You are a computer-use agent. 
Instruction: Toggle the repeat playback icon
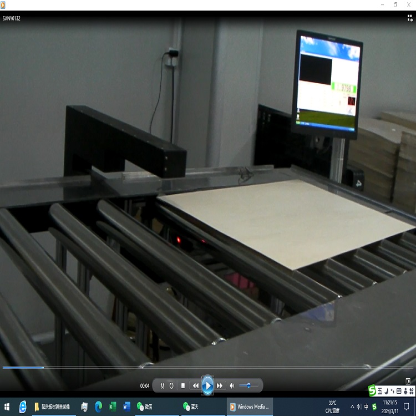(171, 385)
